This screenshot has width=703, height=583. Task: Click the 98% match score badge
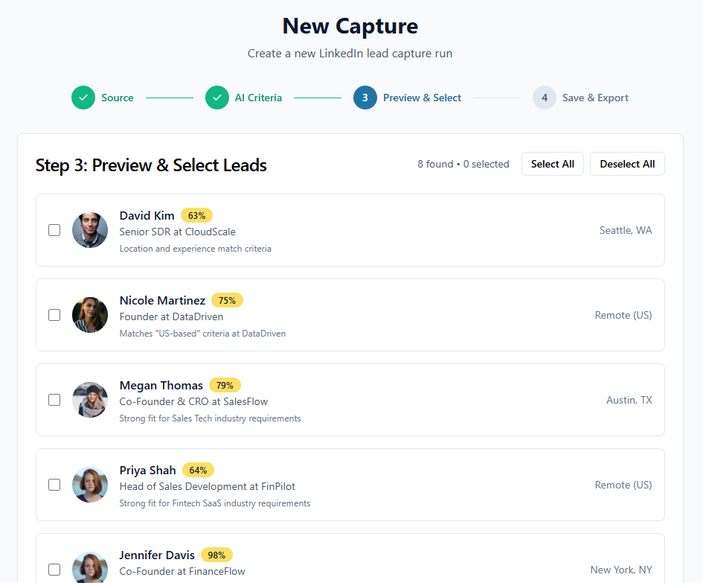pyautogui.click(x=216, y=555)
